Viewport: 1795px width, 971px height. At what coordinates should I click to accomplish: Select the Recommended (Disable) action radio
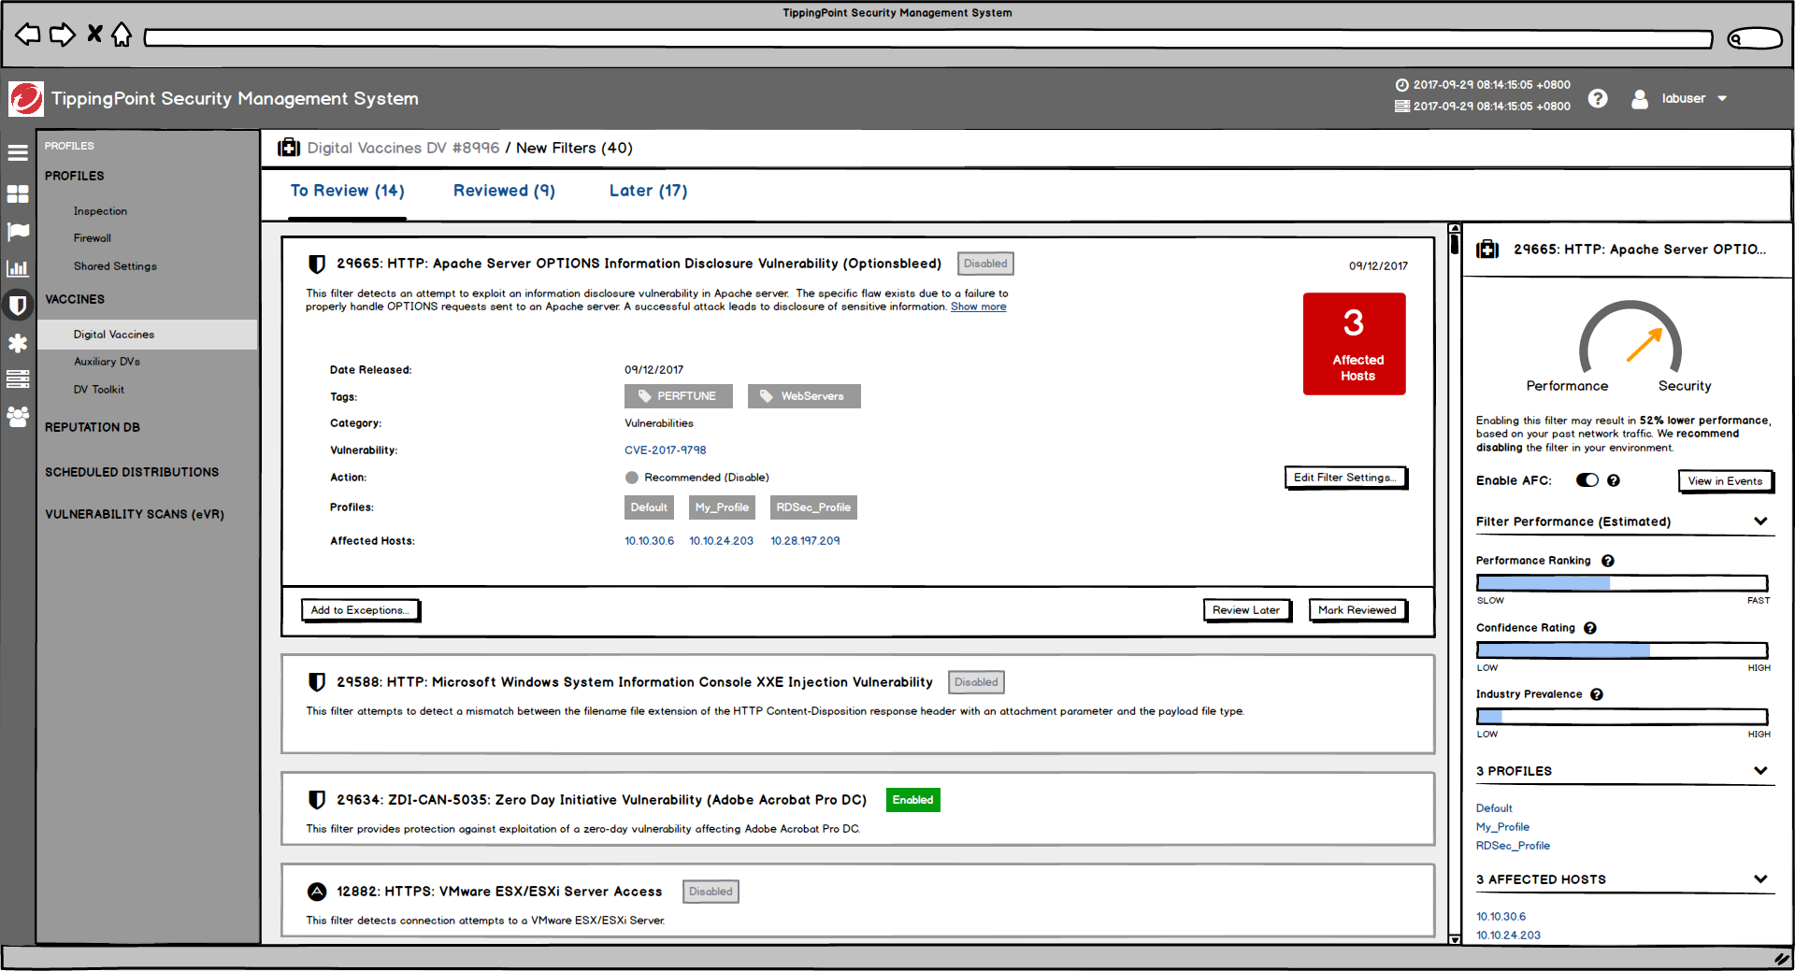(x=632, y=478)
